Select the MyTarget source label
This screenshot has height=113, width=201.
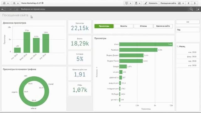coord(115,94)
